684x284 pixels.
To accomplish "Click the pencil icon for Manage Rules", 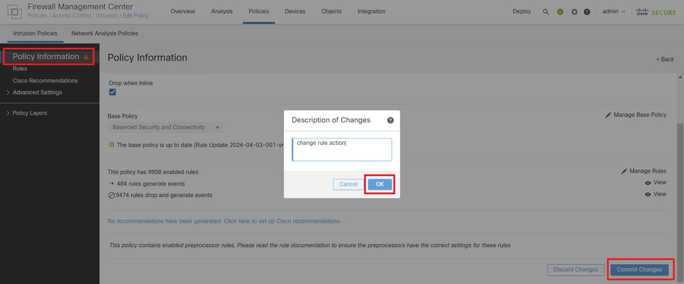I will pyautogui.click(x=624, y=171).
